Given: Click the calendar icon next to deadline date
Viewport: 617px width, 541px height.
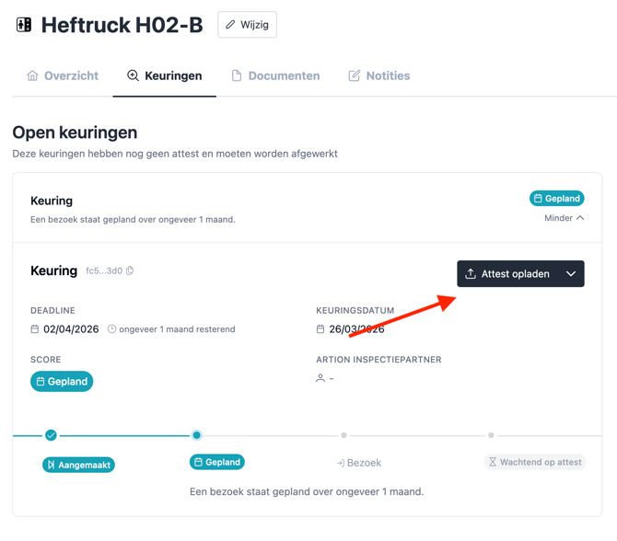Looking at the screenshot, I should tap(35, 329).
